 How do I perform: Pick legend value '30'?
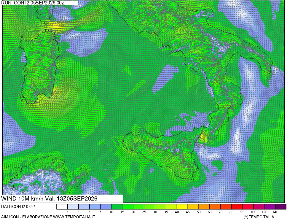[x=155, y=212]
